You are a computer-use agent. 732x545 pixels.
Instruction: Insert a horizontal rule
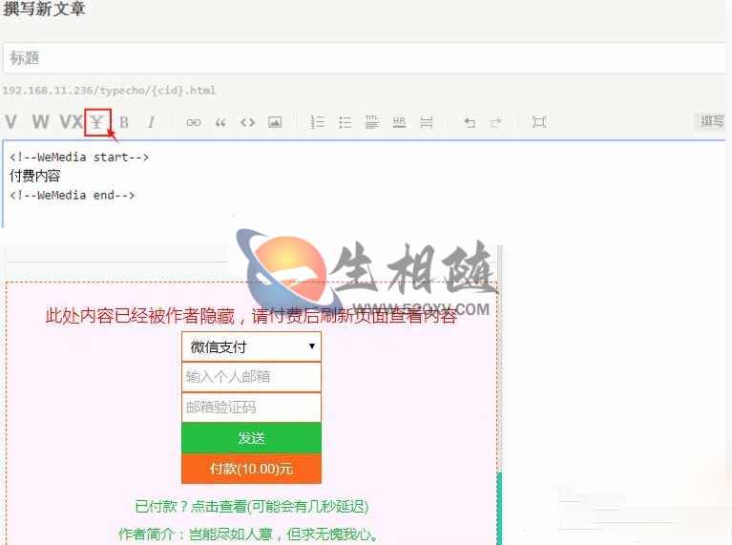coord(399,122)
